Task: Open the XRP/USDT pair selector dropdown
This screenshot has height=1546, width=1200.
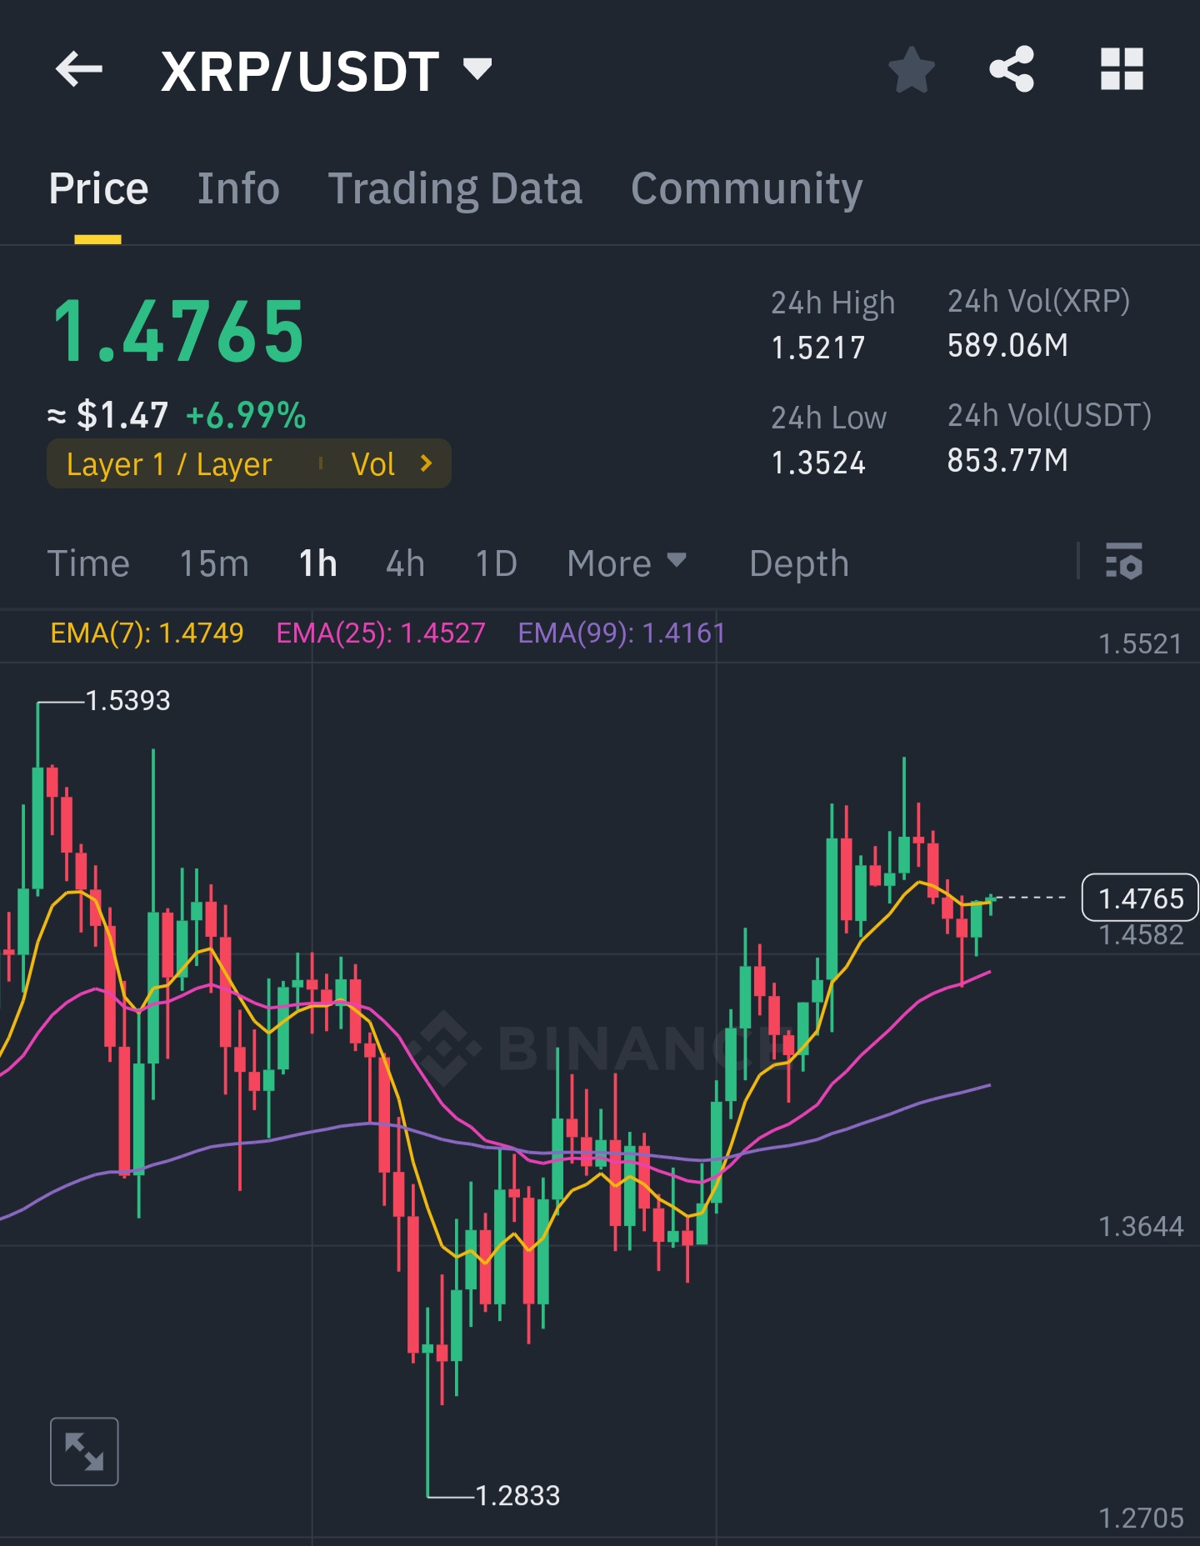Action: pyautogui.click(x=326, y=71)
